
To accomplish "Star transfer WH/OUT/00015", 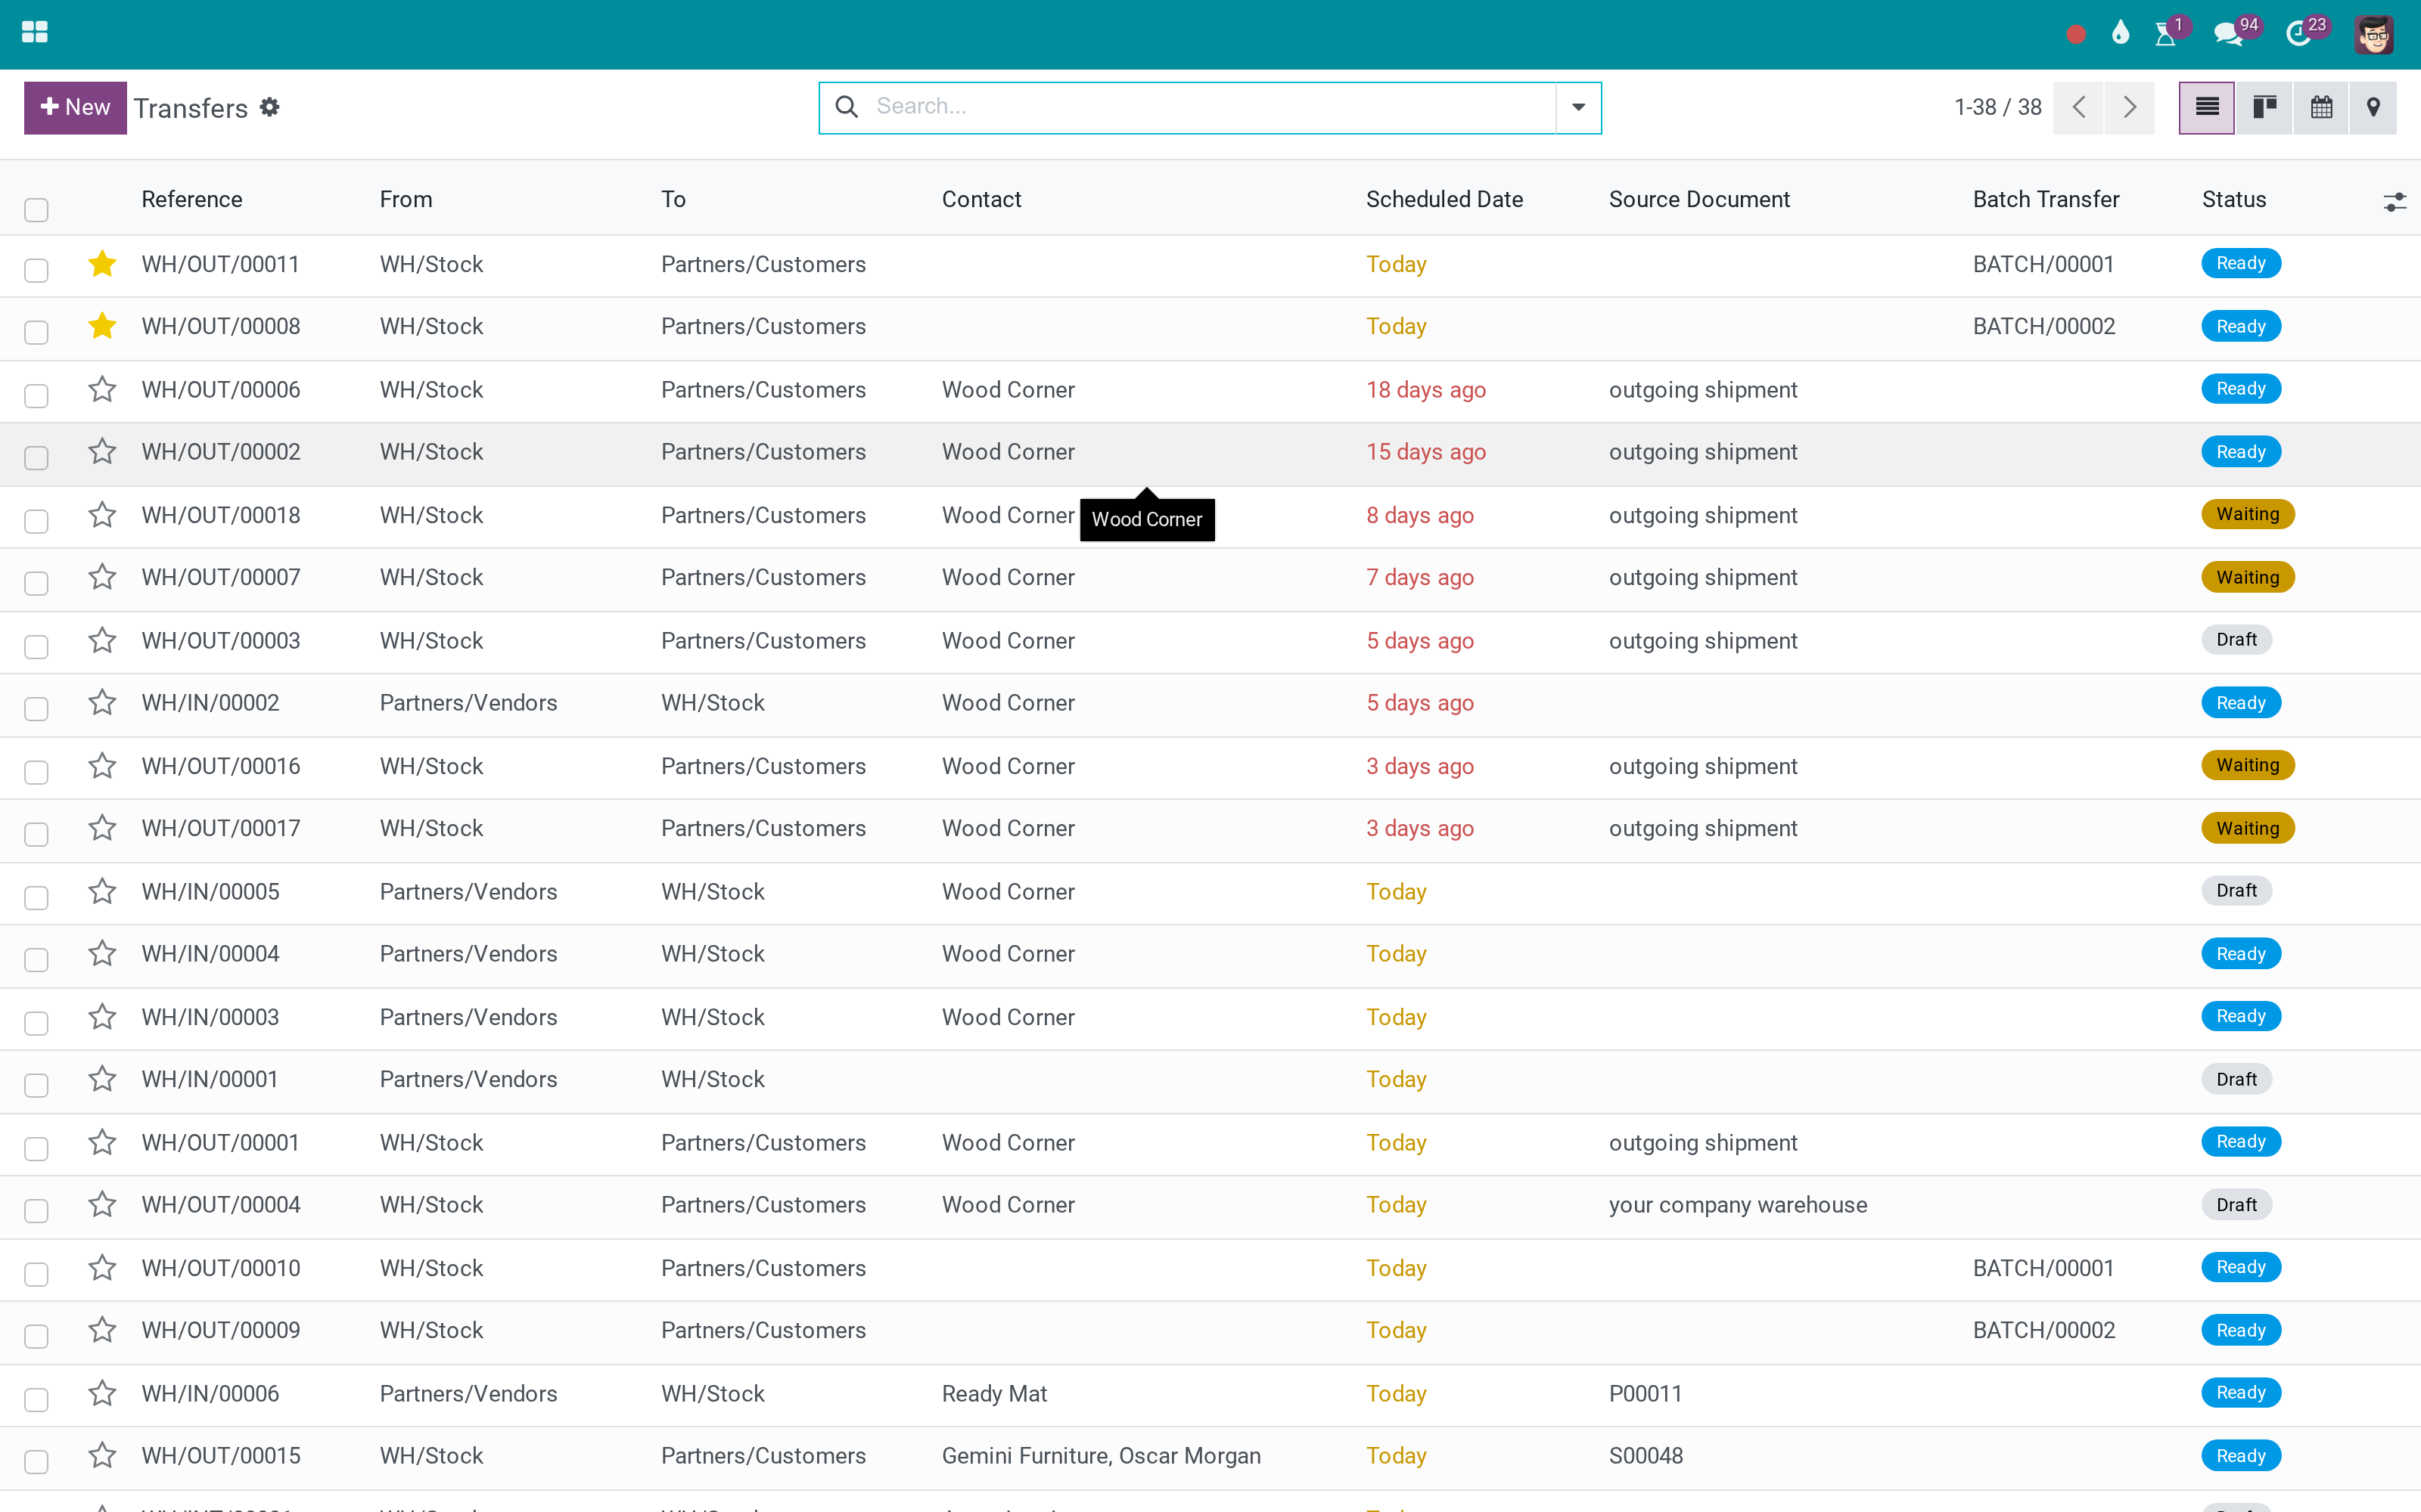I will point(102,1455).
